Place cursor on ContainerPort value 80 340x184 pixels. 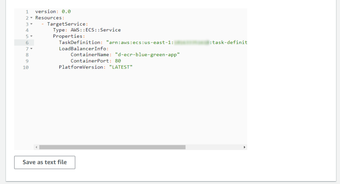[x=118, y=61]
